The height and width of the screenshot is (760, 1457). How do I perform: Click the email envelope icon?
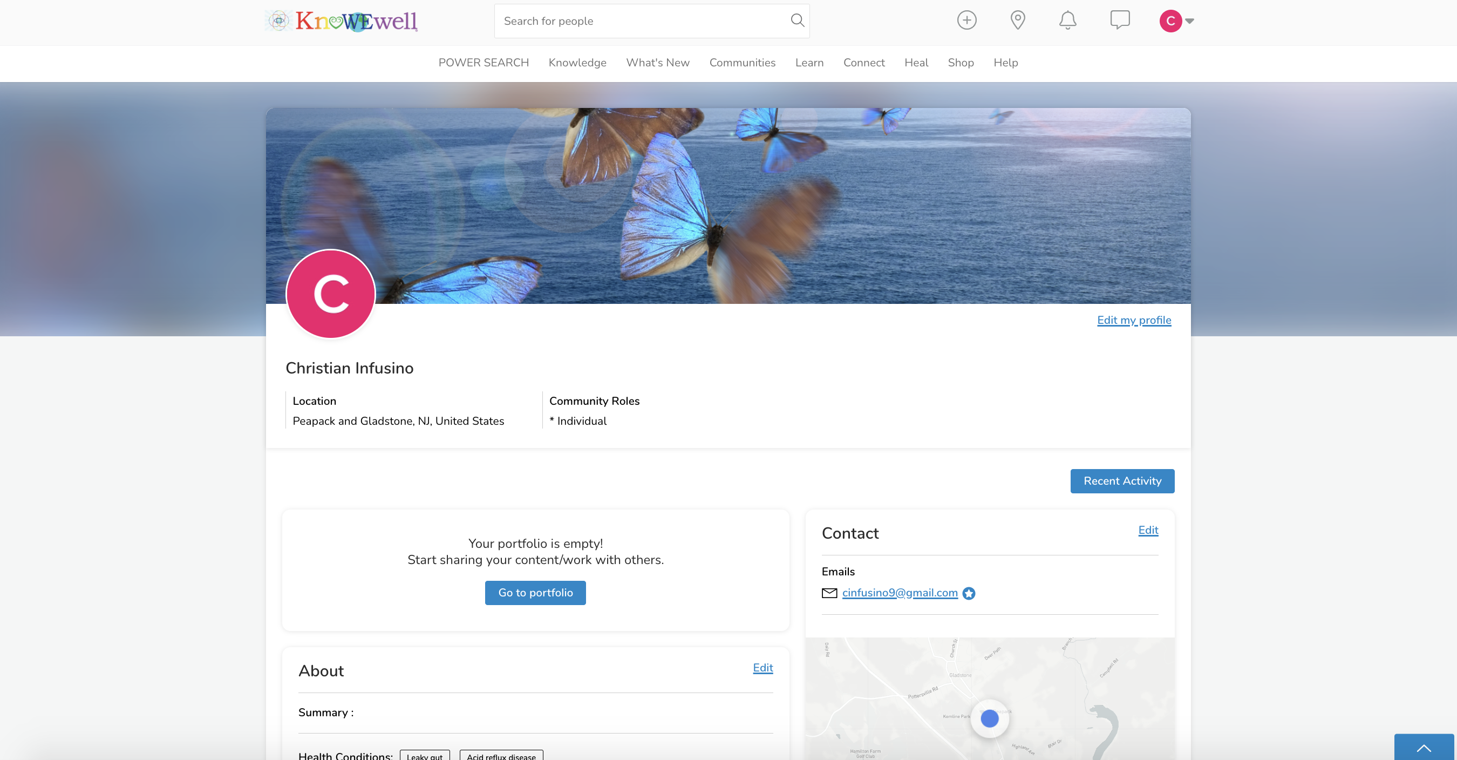[x=829, y=593]
